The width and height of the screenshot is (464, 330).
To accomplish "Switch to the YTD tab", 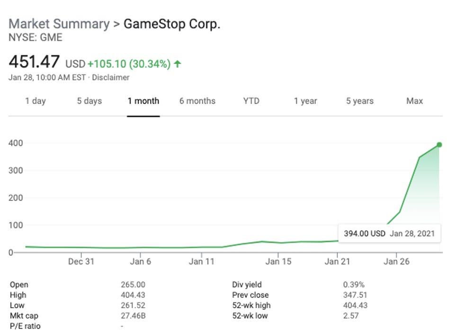I will coord(251,101).
